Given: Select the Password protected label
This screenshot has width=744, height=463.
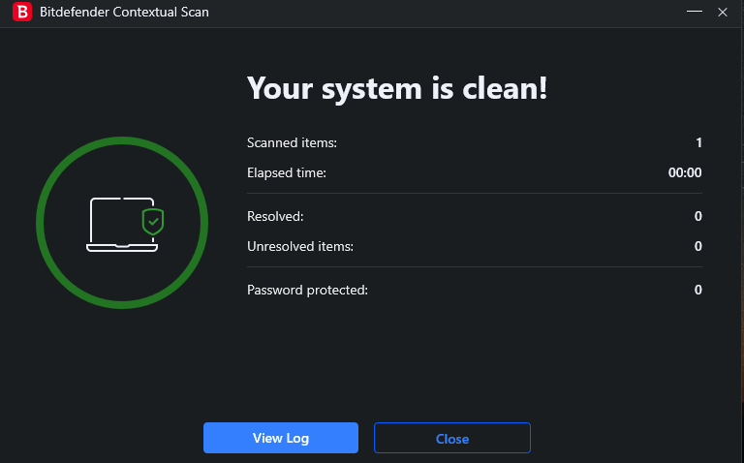Looking at the screenshot, I should [307, 290].
